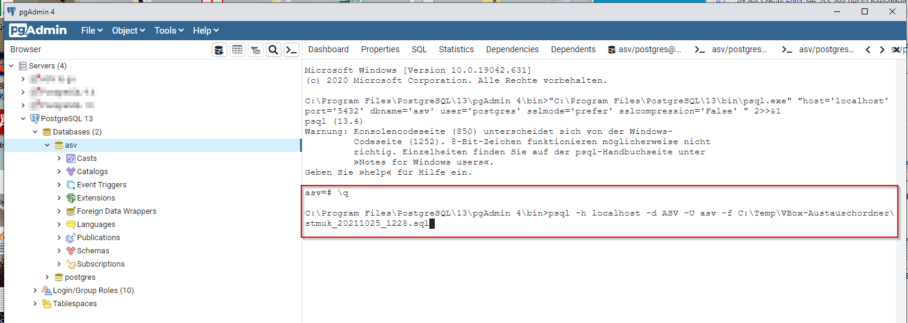Collapse the Databases (2) node
Viewport: 908px width, 323px height.
click(35, 131)
